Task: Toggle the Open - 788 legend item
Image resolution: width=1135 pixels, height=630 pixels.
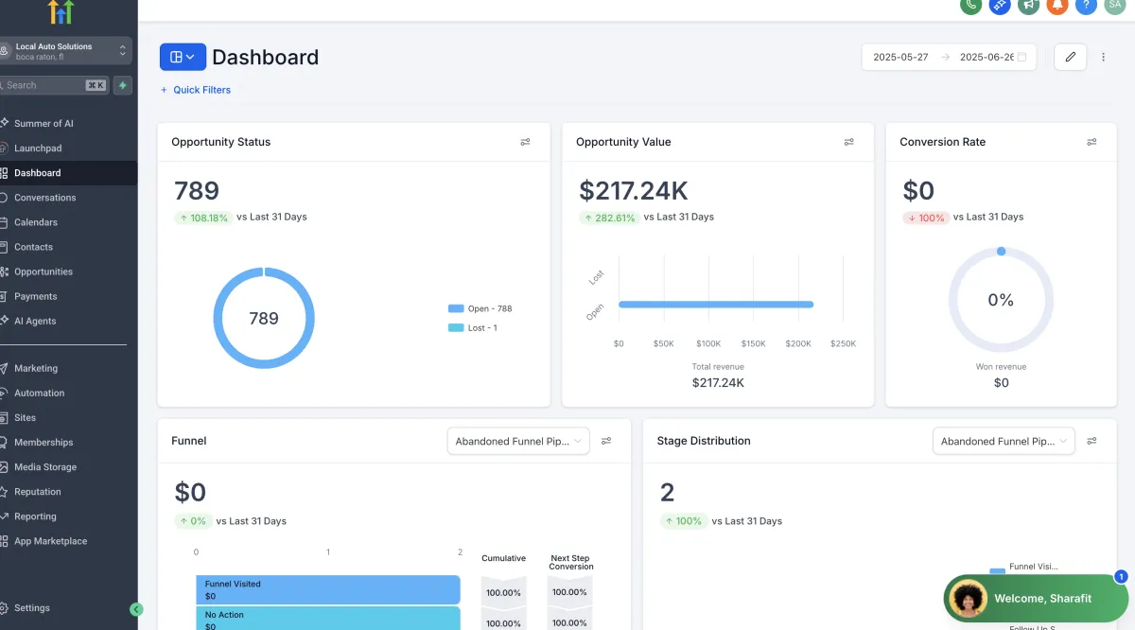Action: [x=480, y=308]
